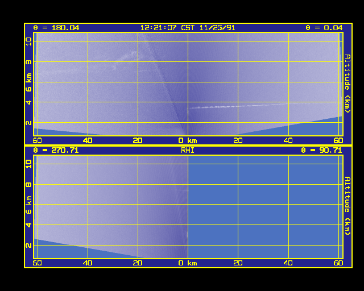Click lower panel's 2 altitude tick label

click(x=28, y=246)
